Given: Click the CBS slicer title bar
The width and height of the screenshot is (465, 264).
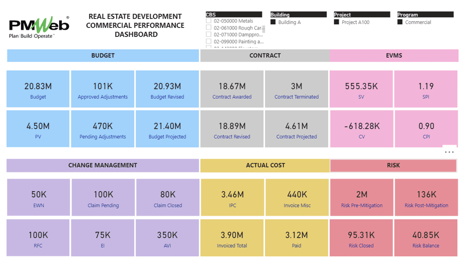Looking at the screenshot, I should (233, 14).
